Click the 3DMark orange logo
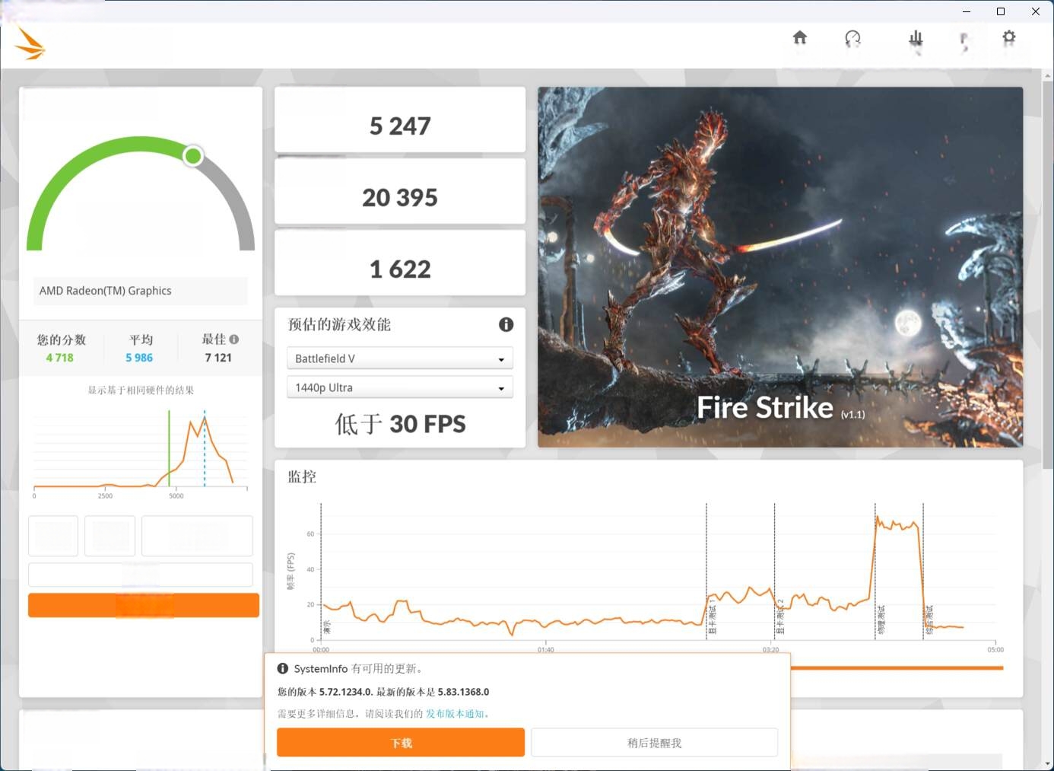The width and height of the screenshot is (1054, 771). pos(30,43)
